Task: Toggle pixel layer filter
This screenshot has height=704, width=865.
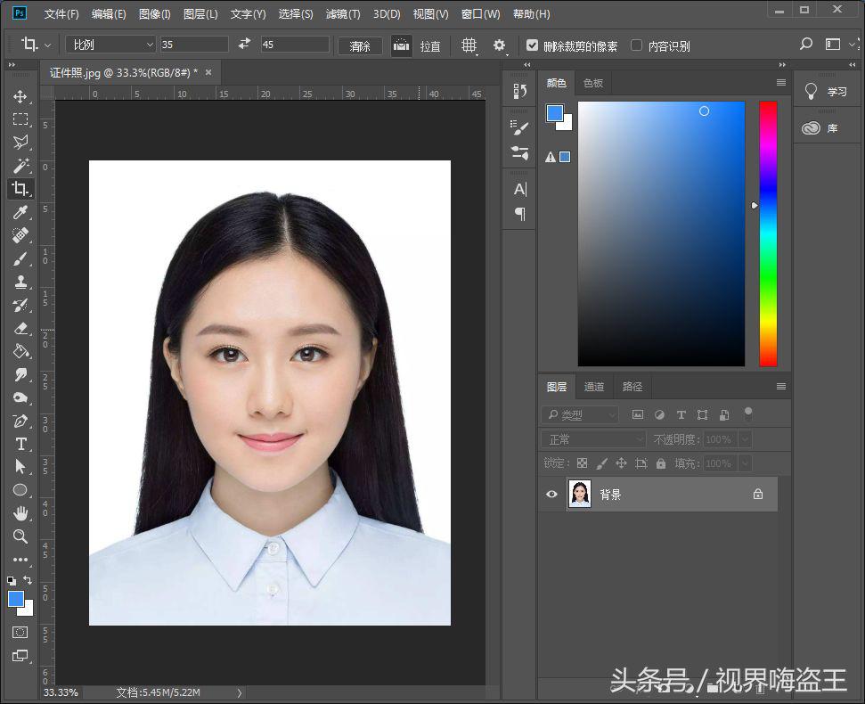Action: pos(638,414)
